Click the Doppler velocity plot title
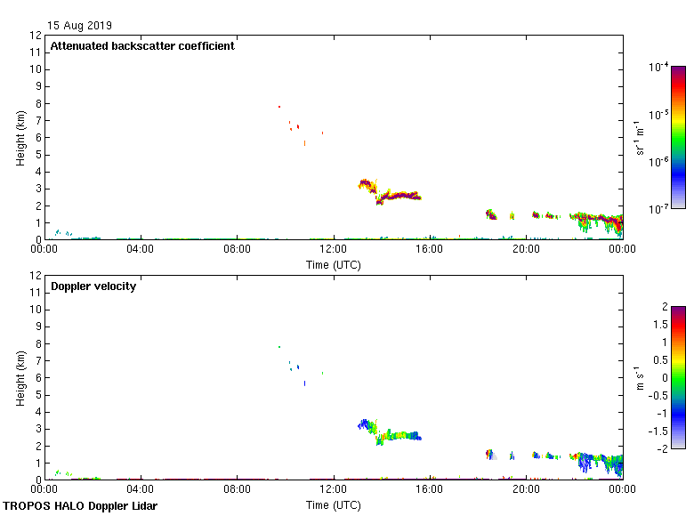This screenshot has width=694, height=516. click(93, 286)
